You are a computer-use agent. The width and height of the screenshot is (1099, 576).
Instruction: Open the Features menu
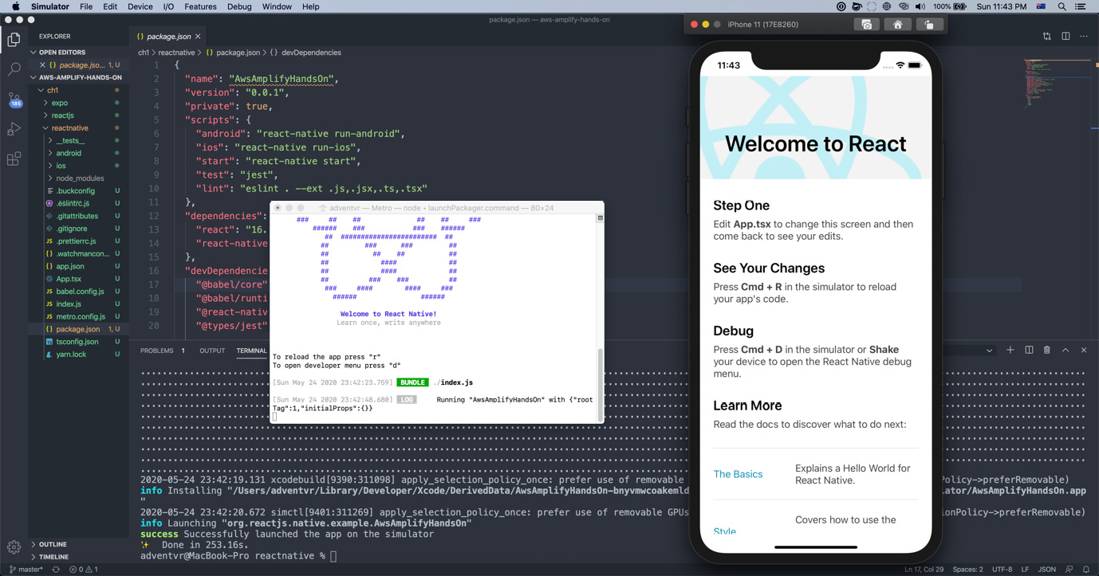tap(200, 6)
